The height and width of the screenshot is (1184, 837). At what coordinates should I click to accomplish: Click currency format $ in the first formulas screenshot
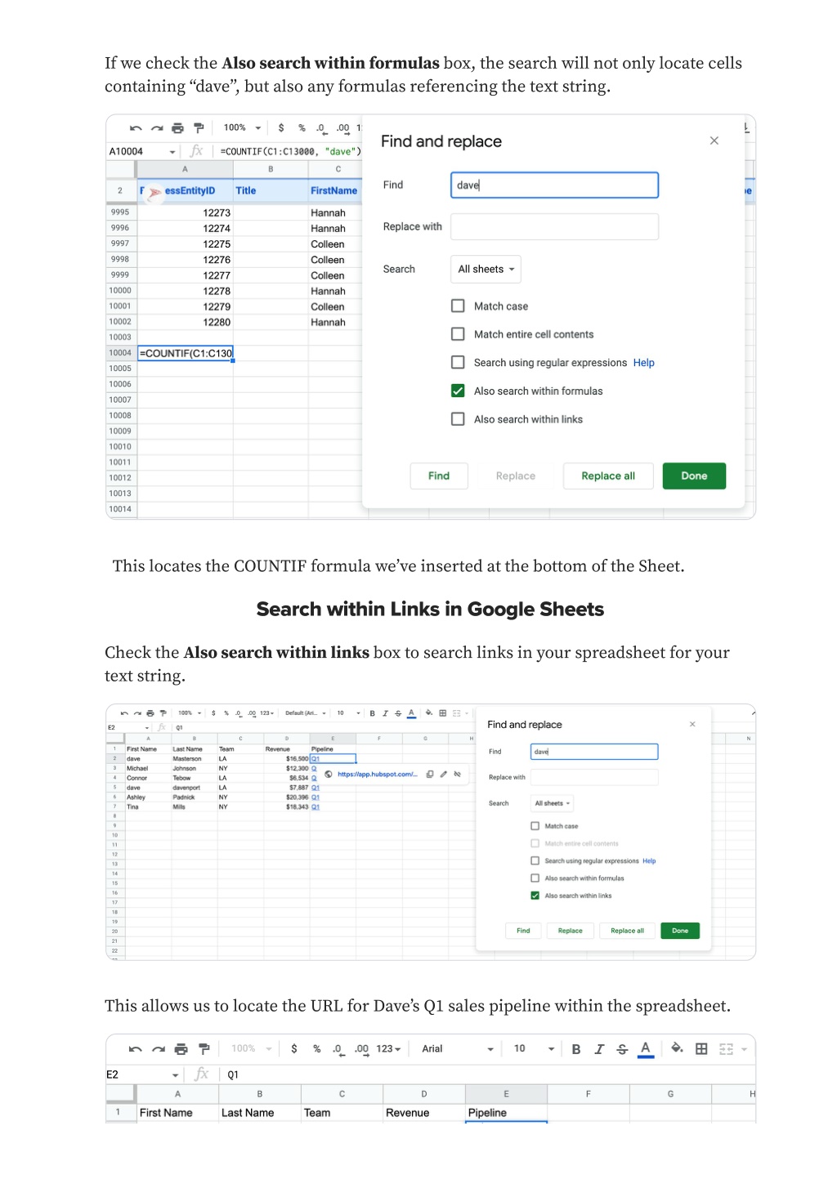[281, 128]
